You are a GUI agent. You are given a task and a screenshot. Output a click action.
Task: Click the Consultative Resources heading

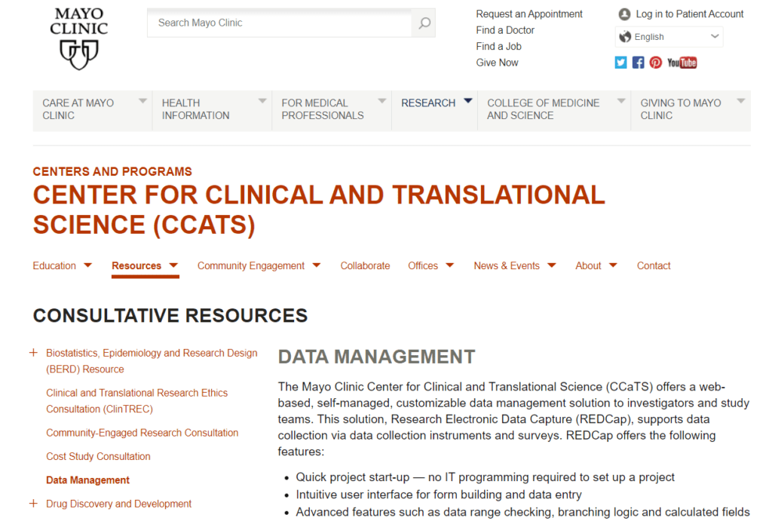tap(170, 316)
